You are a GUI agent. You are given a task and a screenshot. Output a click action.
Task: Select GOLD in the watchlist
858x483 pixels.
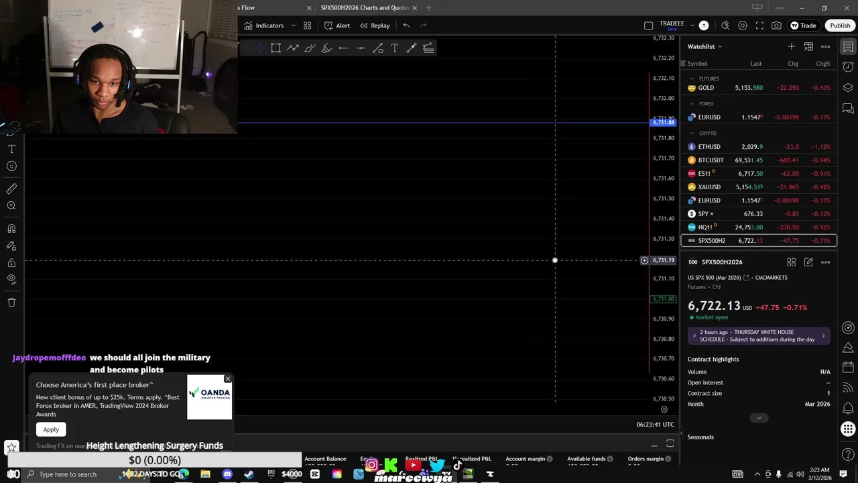click(x=759, y=88)
